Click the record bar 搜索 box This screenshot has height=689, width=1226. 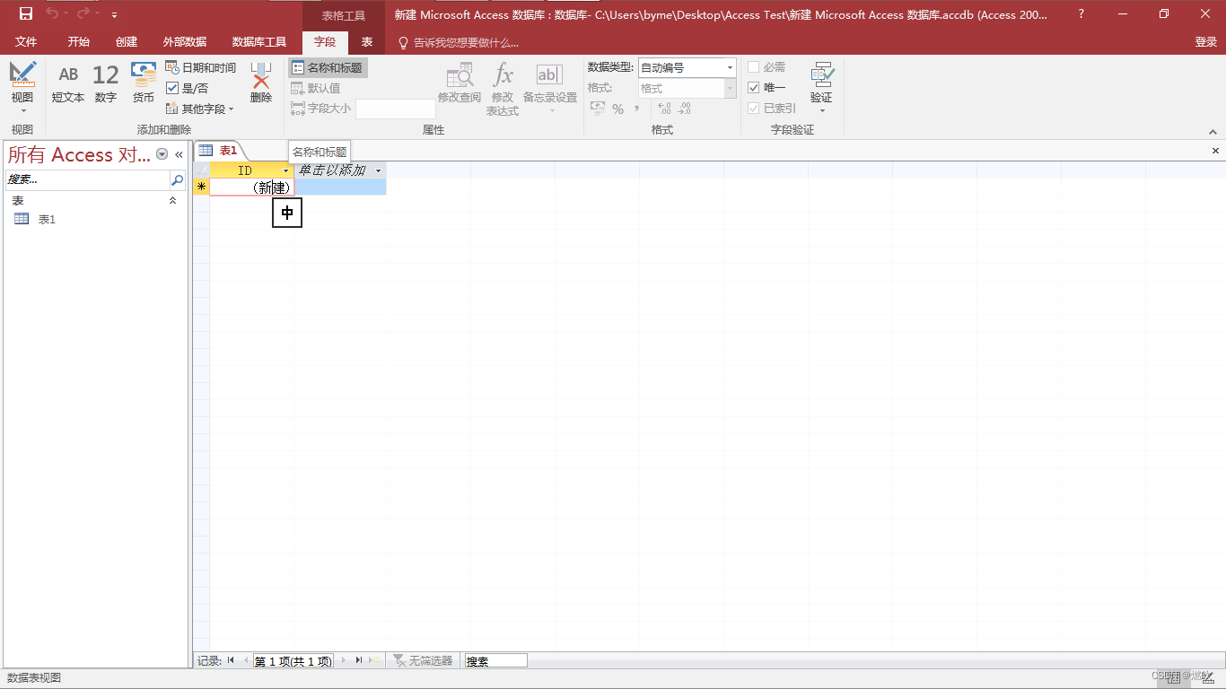tap(495, 660)
